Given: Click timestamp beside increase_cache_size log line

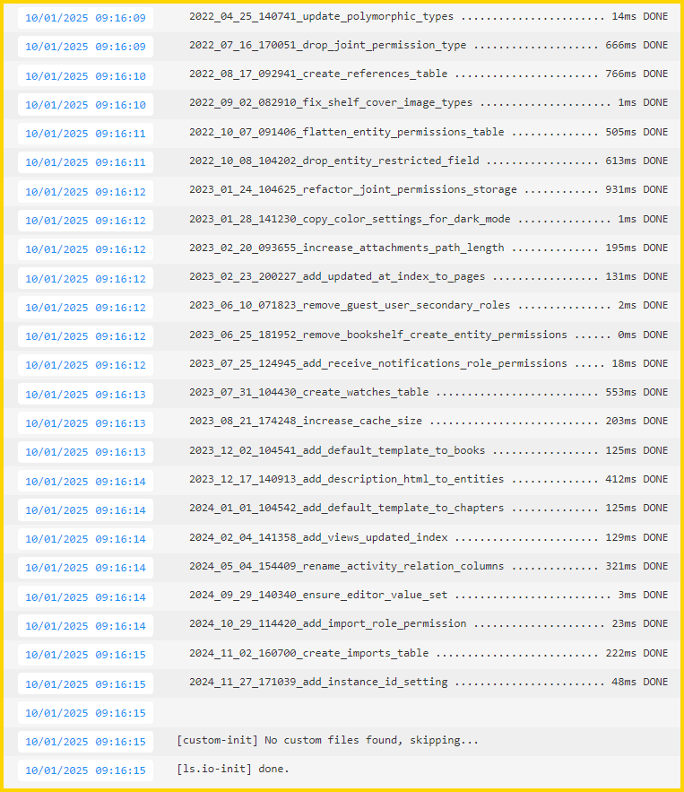Looking at the screenshot, I should [85, 423].
